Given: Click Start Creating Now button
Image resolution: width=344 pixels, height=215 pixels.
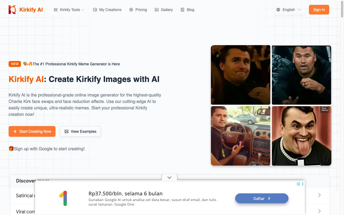Looking at the screenshot, I should 32,131.
